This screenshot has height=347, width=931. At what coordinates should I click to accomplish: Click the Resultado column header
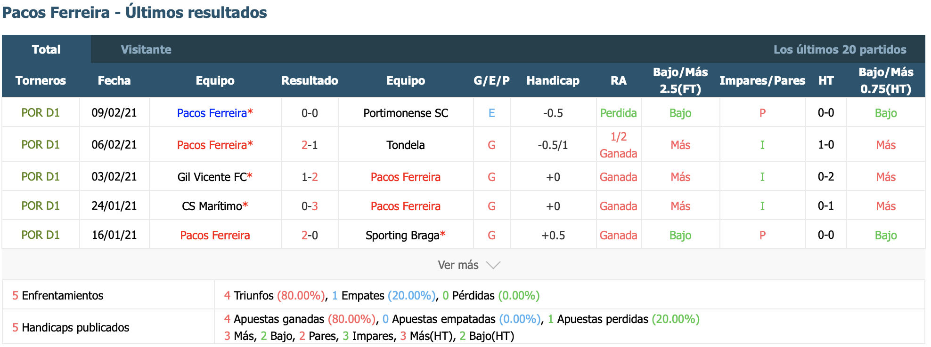click(x=310, y=80)
